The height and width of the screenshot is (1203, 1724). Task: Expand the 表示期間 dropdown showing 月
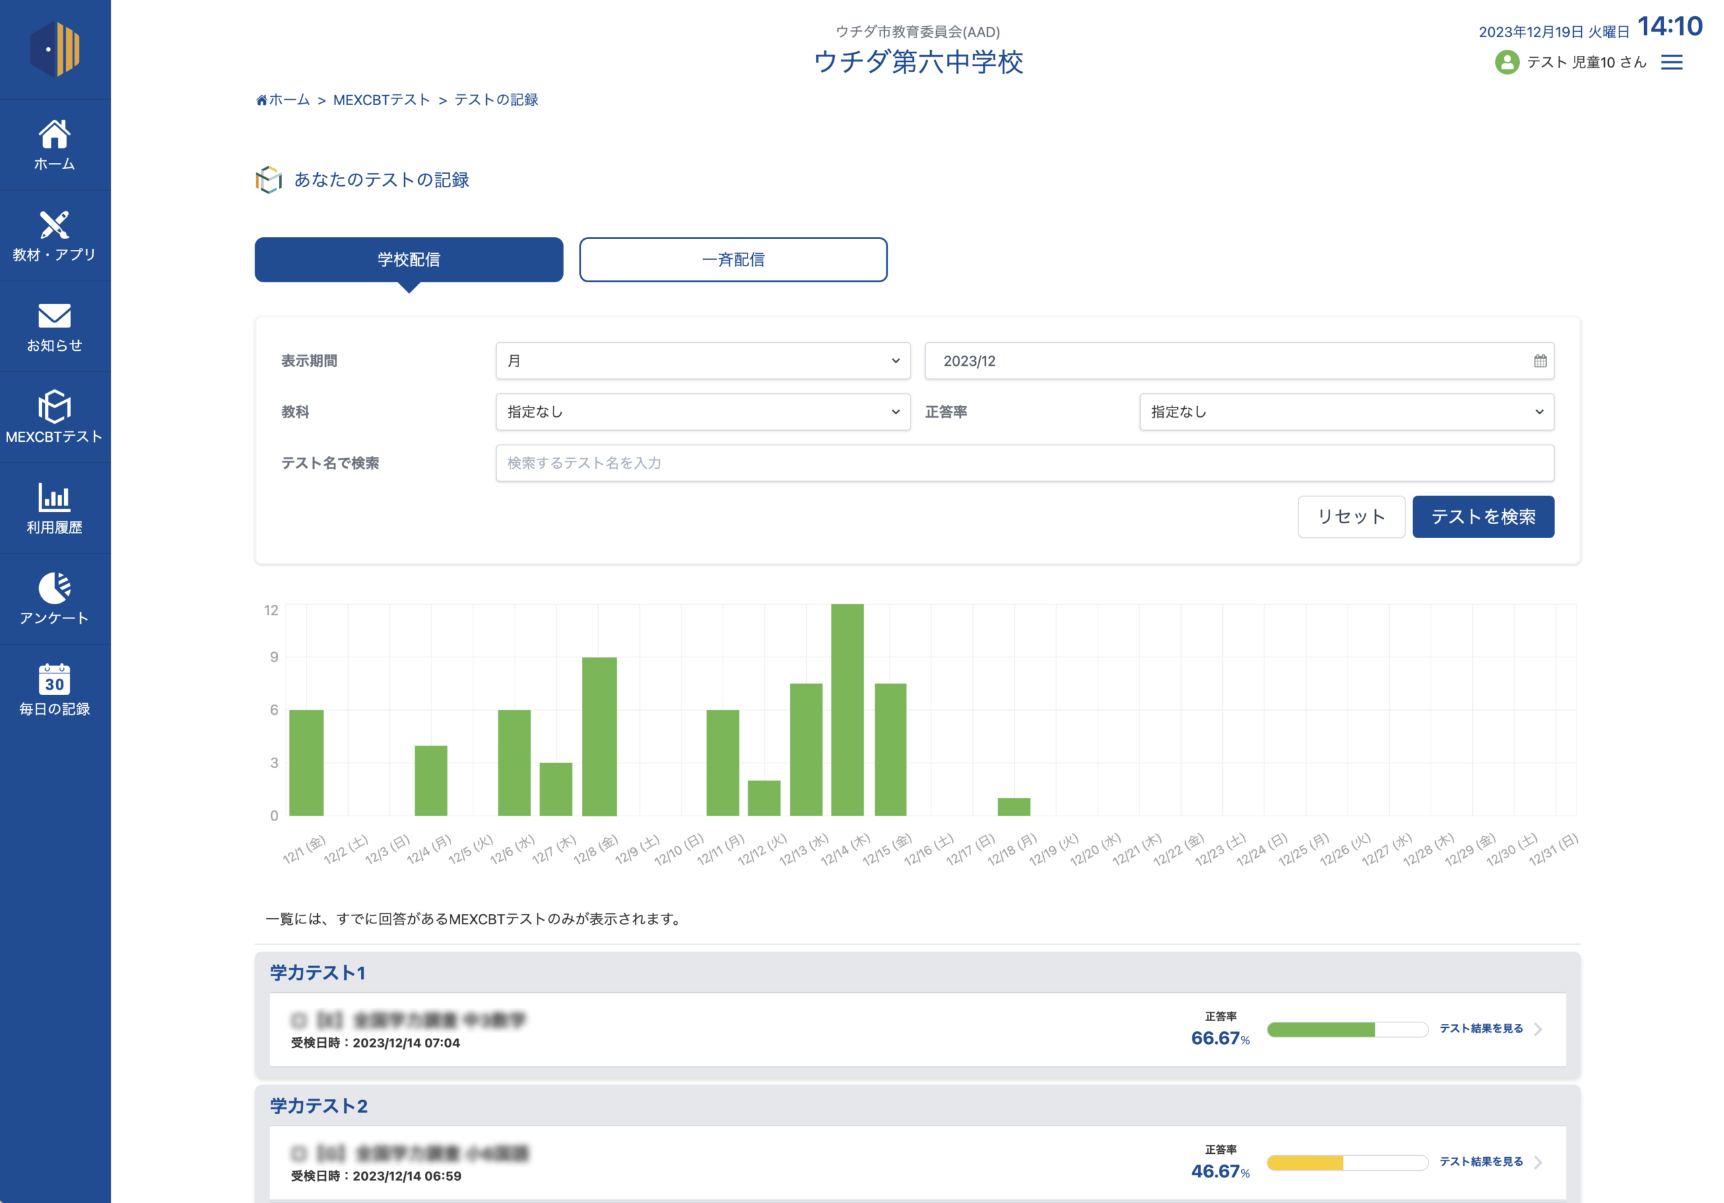(702, 361)
